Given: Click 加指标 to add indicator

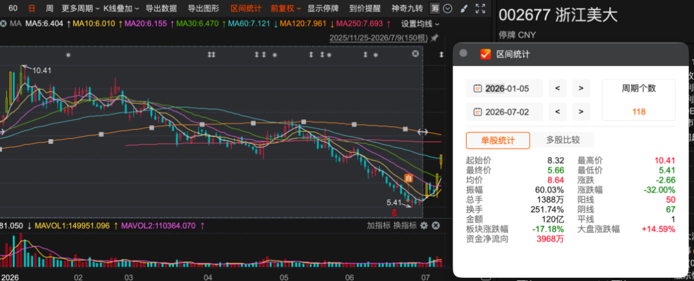Looking at the screenshot, I should coord(378,225).
